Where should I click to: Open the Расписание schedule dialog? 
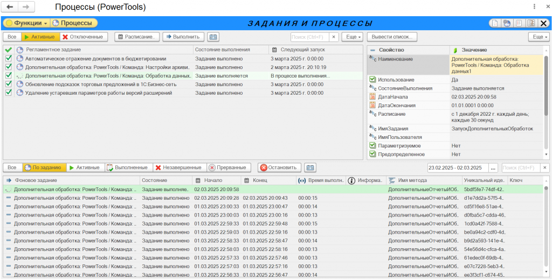pos(137,37)
